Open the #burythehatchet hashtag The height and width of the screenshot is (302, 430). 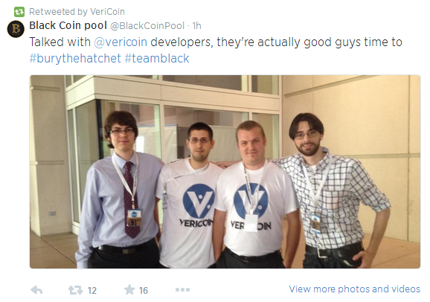tap(75, 59)
